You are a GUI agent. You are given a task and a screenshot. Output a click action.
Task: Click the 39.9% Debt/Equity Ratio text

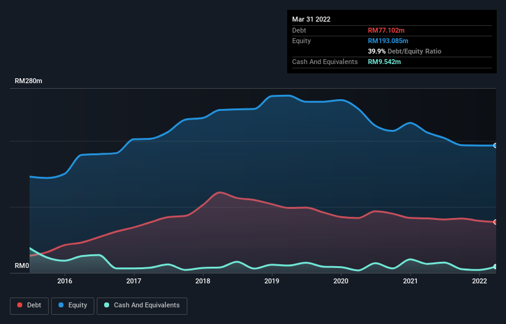[404, 51]
